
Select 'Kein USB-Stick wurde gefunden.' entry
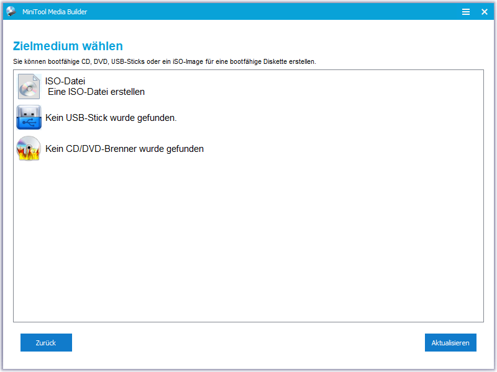tap(111, 118)
